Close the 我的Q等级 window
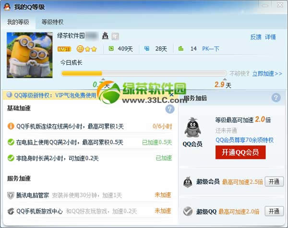 (280, 5)
